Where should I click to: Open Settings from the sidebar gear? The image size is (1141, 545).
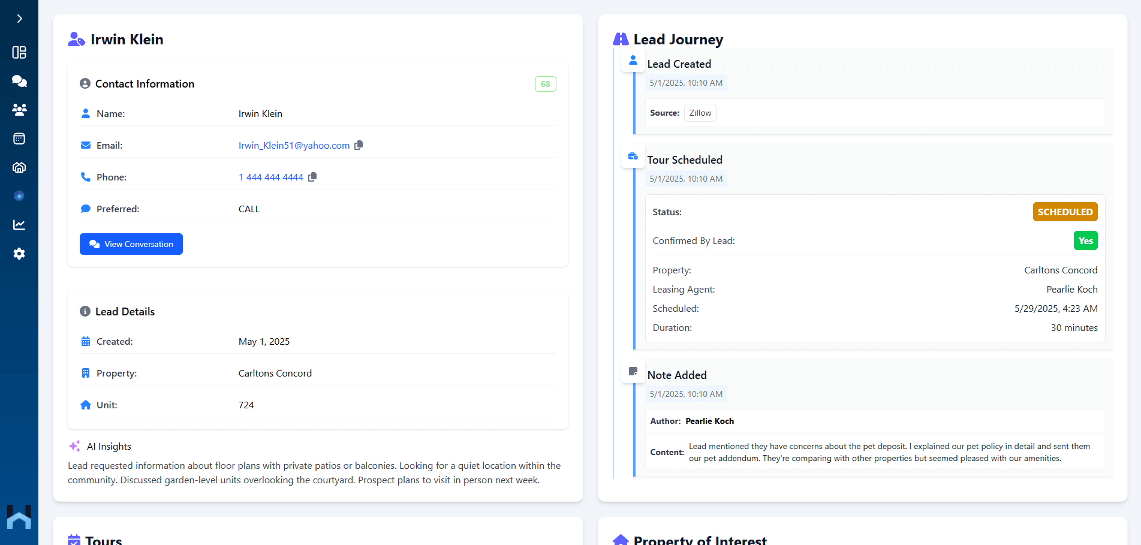coord(19,253)
